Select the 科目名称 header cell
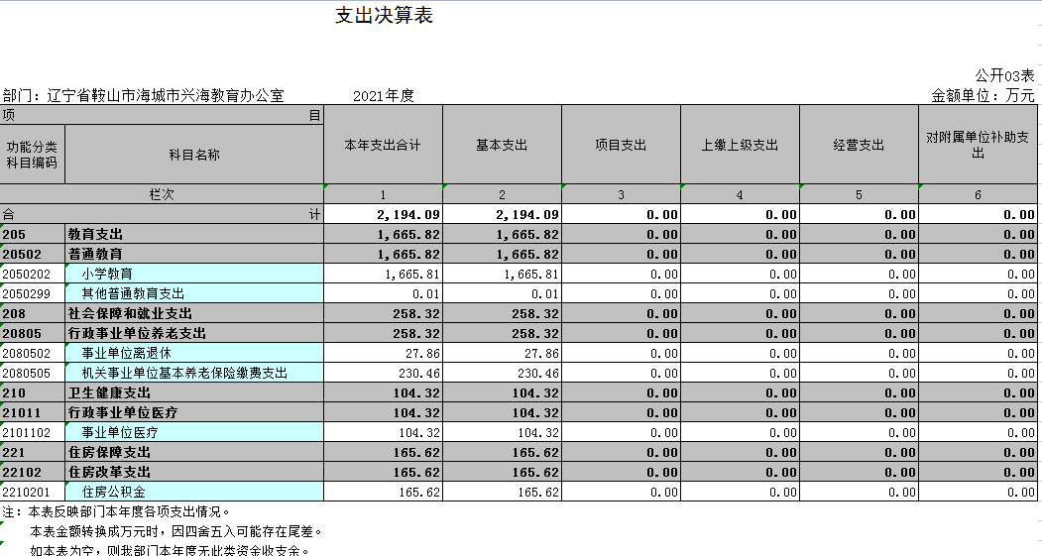Viewport: 1042px width, 556px height. [194, 154]
